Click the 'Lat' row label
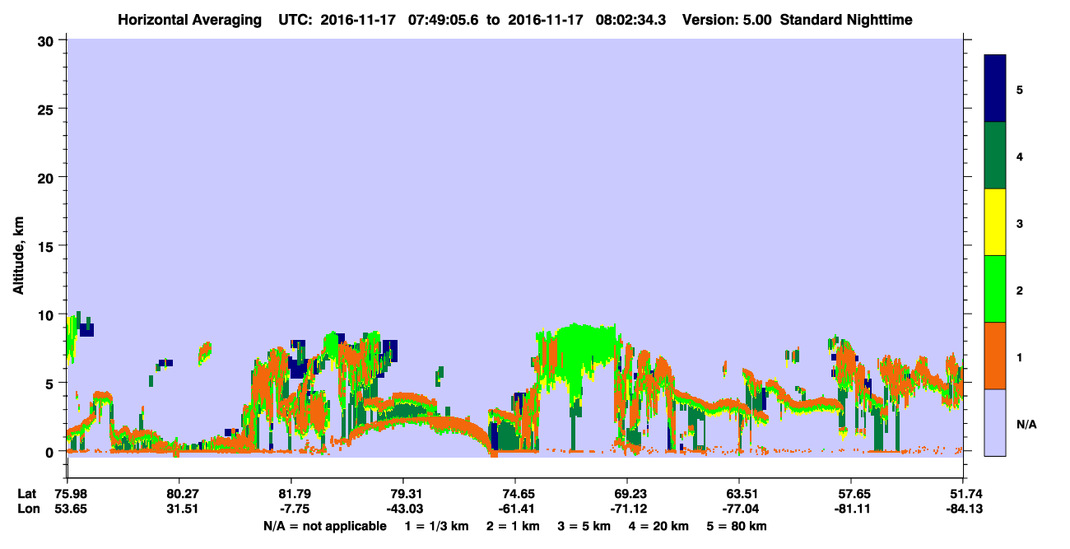Viewport: 1070px width, 549px height. [x=27, y=494]
